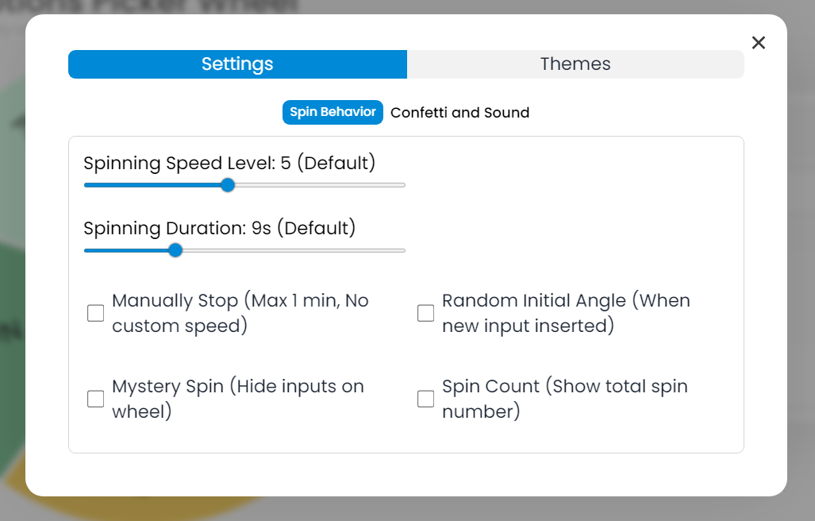This screenshot has width=815, height=521.
Task: Switch to the Themes tab
Action: [x=575, y=64]
